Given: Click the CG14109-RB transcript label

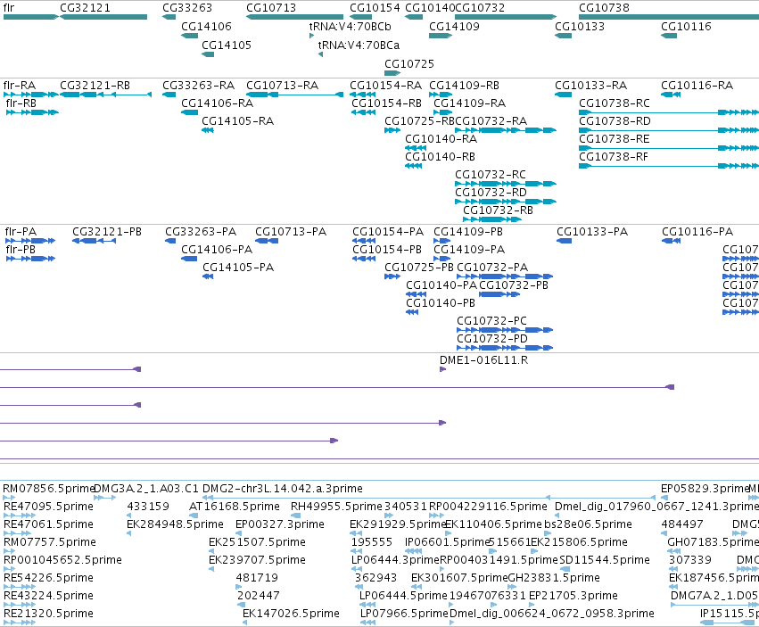Looking at the screenshot, I should 464,86.
